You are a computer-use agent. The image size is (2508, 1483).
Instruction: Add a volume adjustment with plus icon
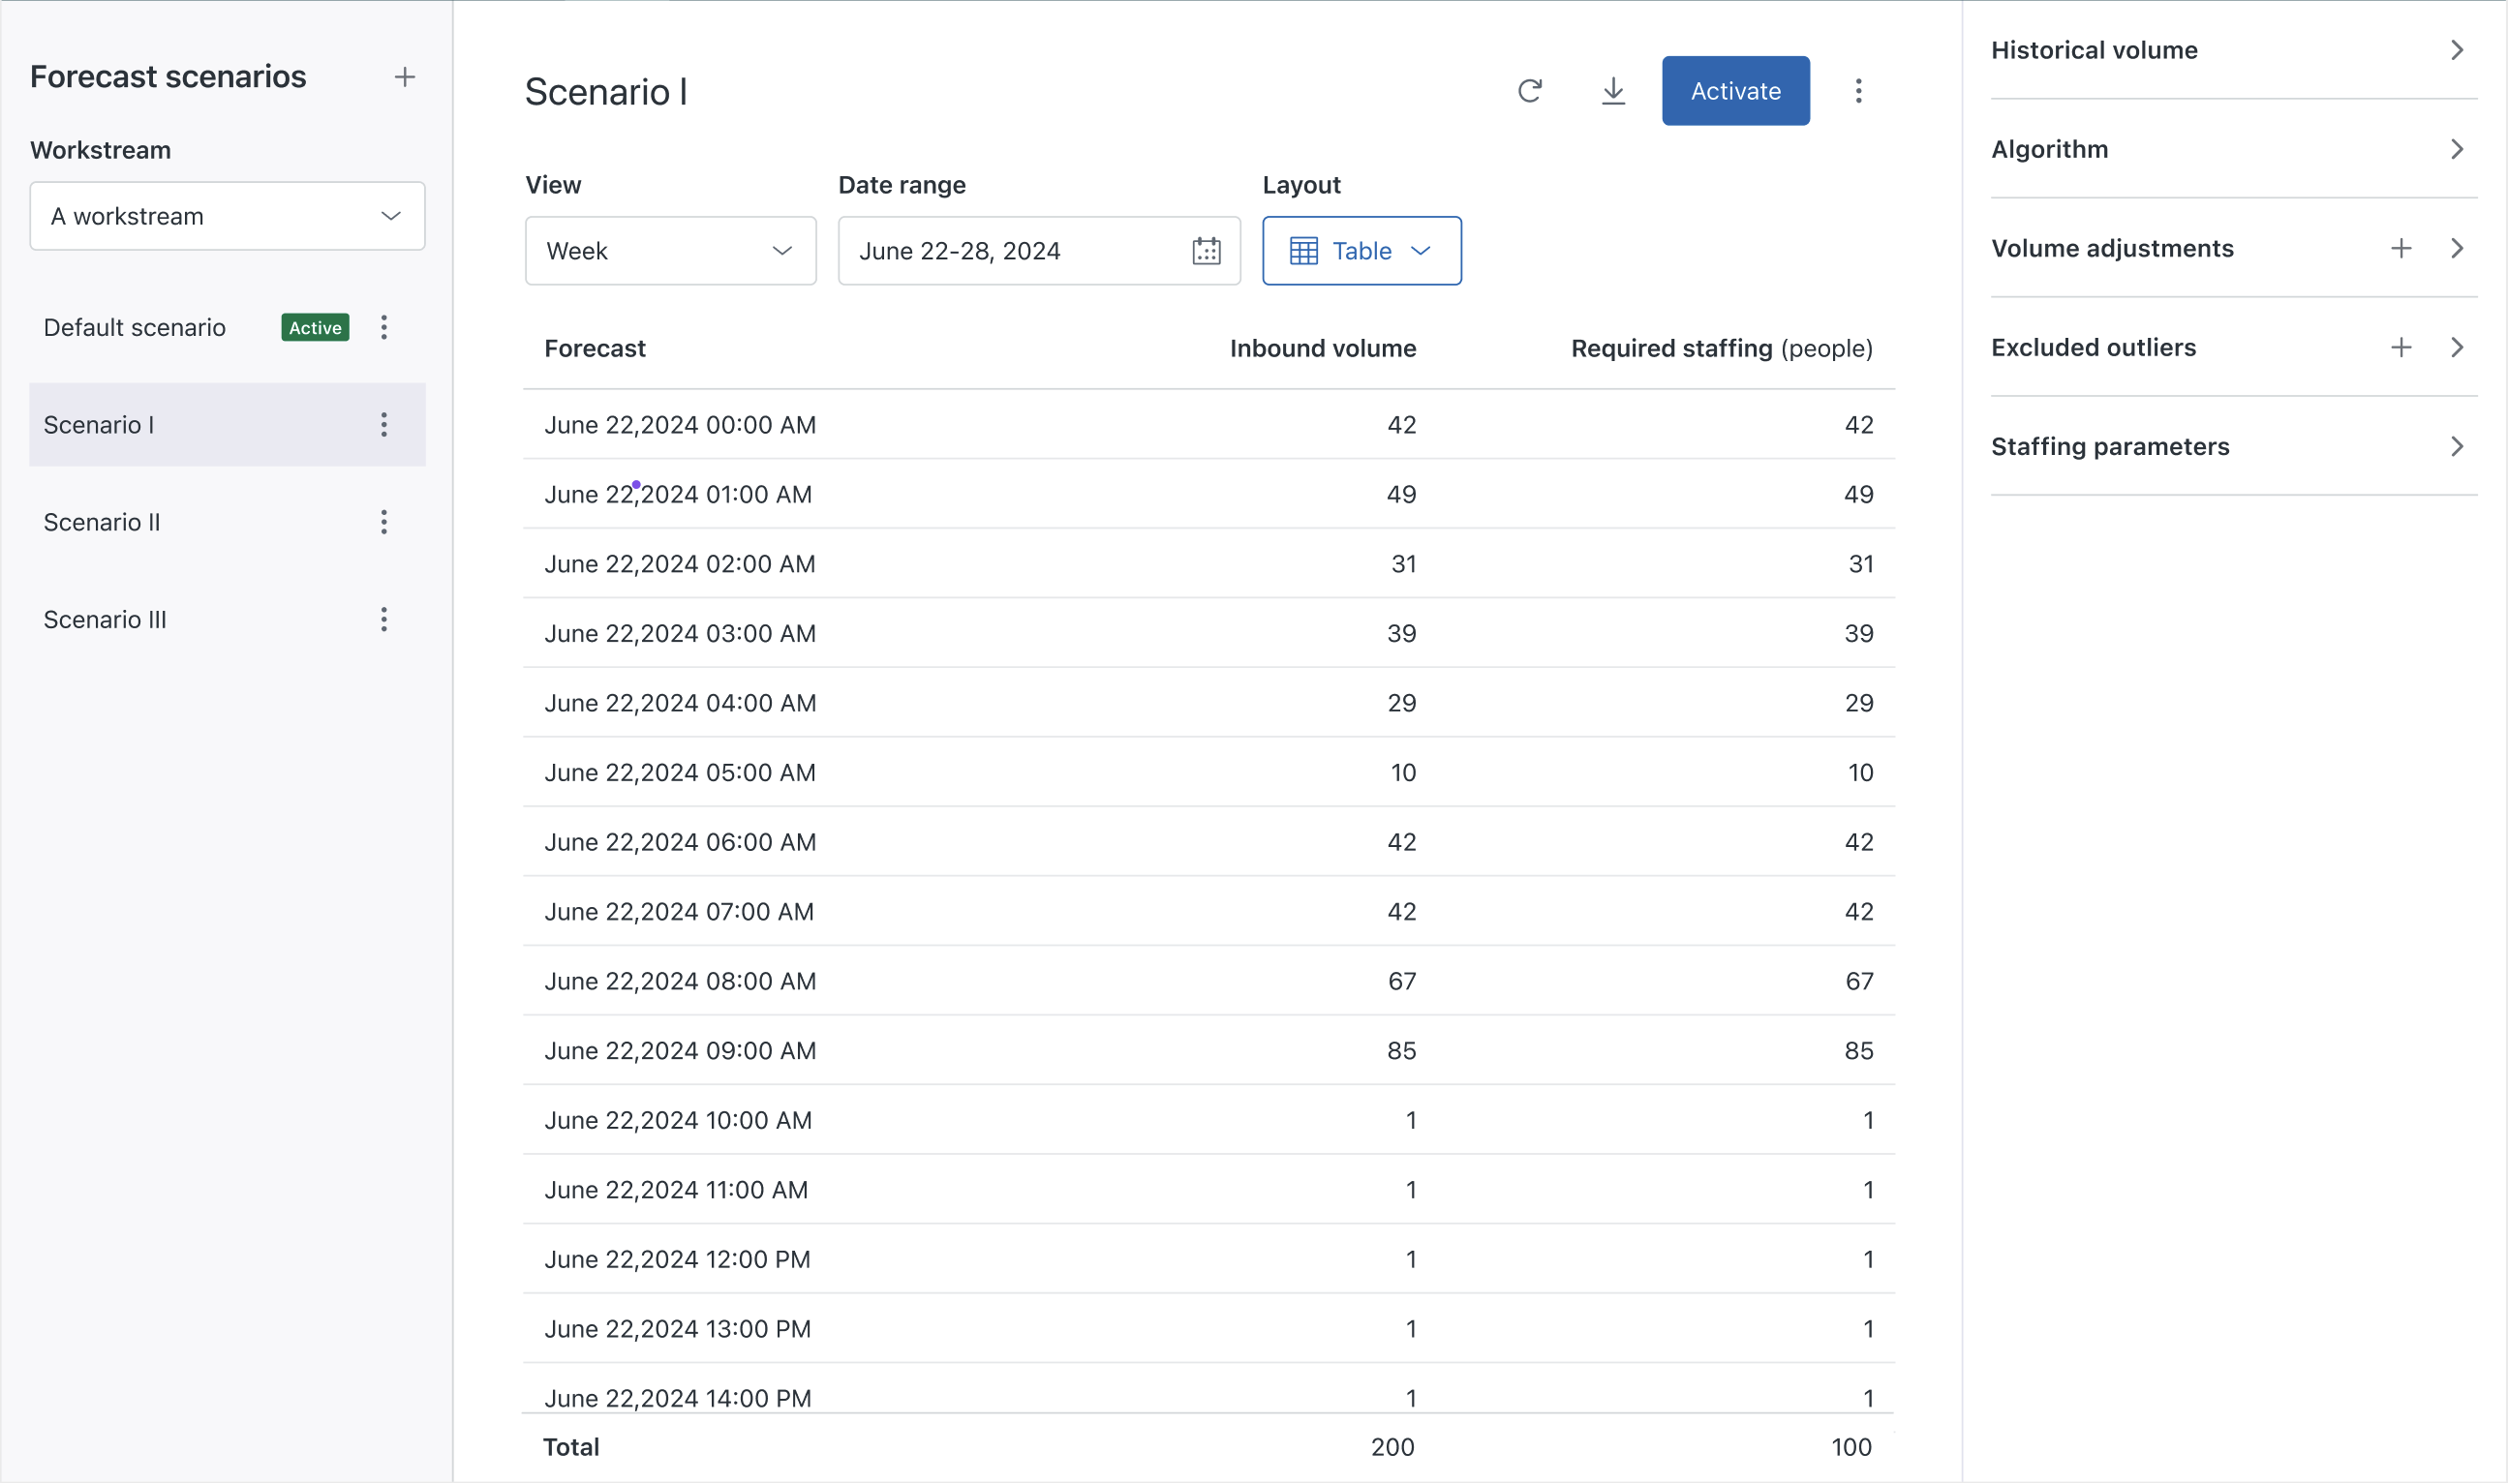pyautogui.click(x=2401, y=248)
